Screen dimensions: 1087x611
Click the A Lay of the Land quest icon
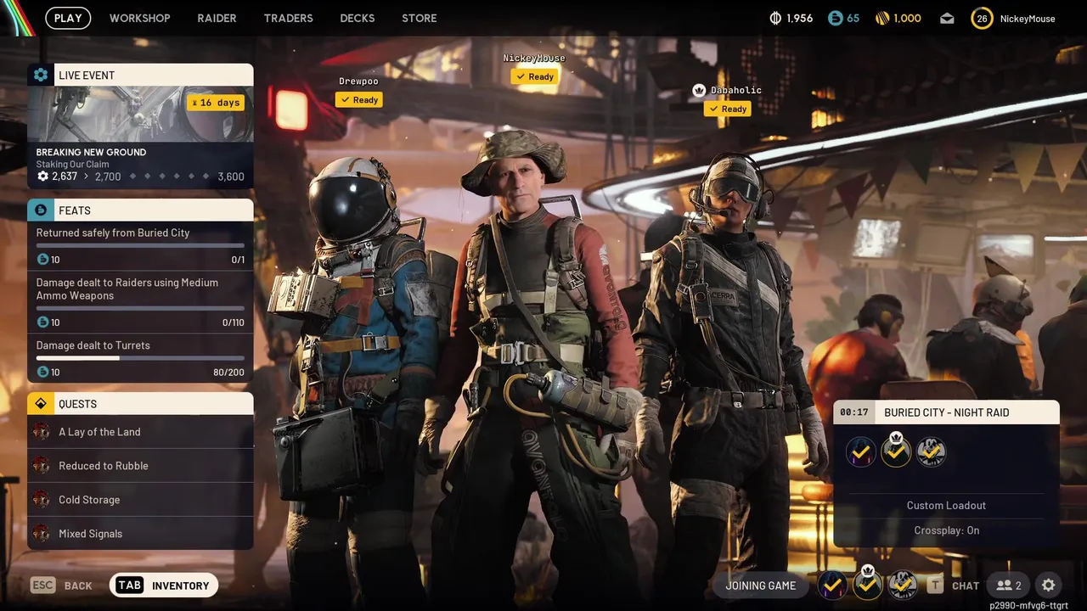click(x=41, y=432)
